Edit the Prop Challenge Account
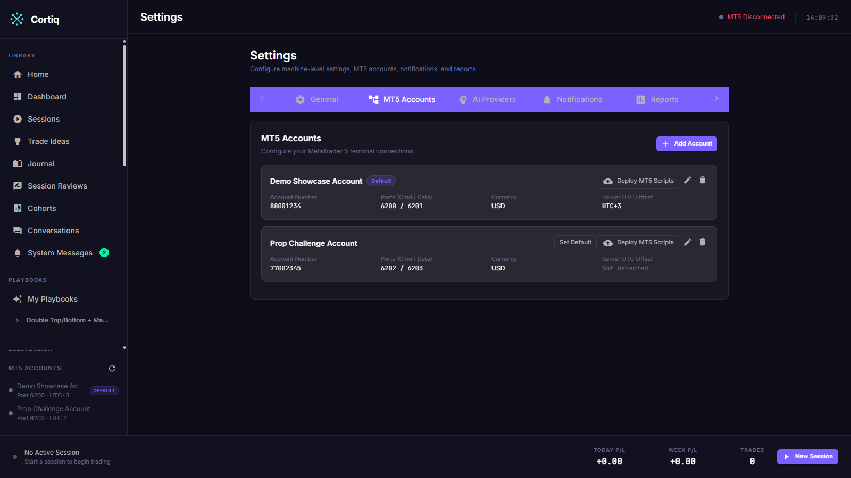The width and height of the screenshot is (851, 478). click(688, 242)
